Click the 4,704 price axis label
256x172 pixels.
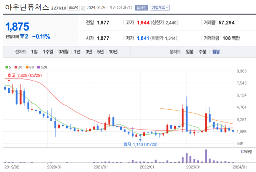point(241,107)
